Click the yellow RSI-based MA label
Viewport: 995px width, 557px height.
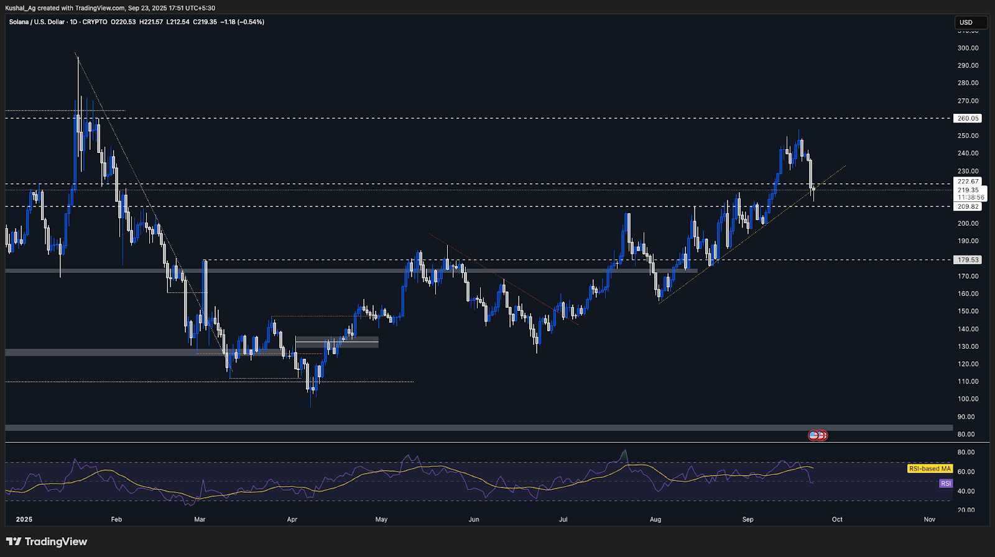coord(930,469)
